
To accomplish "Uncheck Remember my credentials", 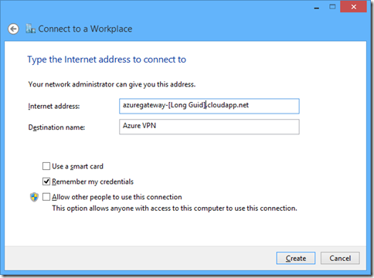I will click(46, 181).
